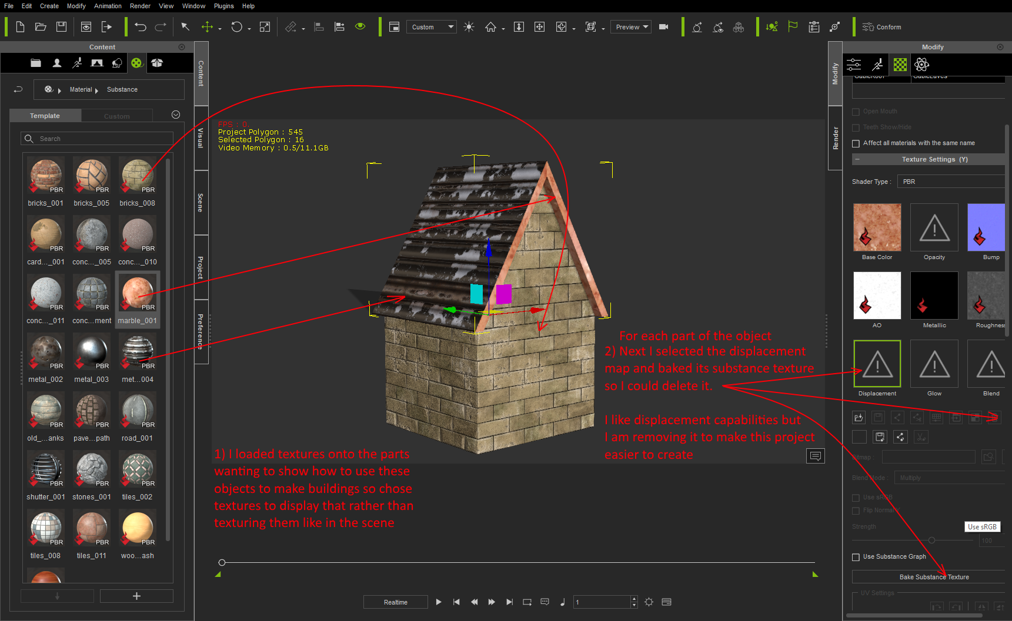Switch to the Visual side tab

201,138
